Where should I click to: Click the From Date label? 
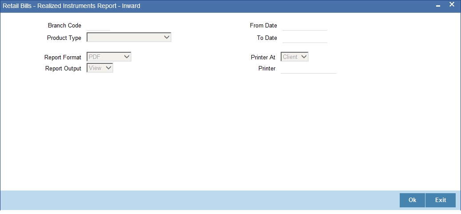[263, 26]
